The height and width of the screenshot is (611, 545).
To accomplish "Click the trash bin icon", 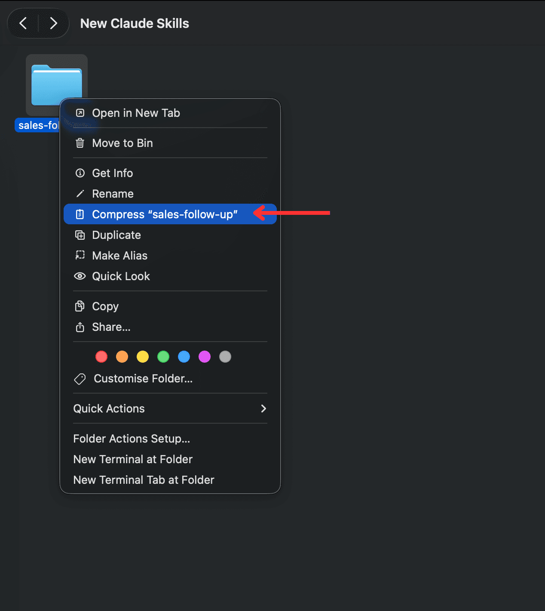I will (x=80, y=143).
